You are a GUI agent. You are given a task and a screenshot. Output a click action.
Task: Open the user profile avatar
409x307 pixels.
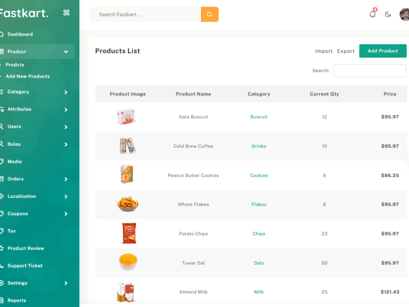tap(405, 14)
